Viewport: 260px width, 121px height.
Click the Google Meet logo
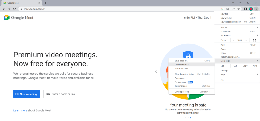pos(19,18)
